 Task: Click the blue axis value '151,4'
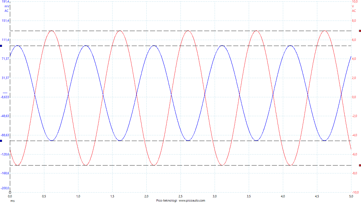[5, 21]
